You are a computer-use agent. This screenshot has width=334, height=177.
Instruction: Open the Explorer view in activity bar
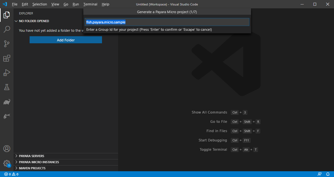(6, 15)
